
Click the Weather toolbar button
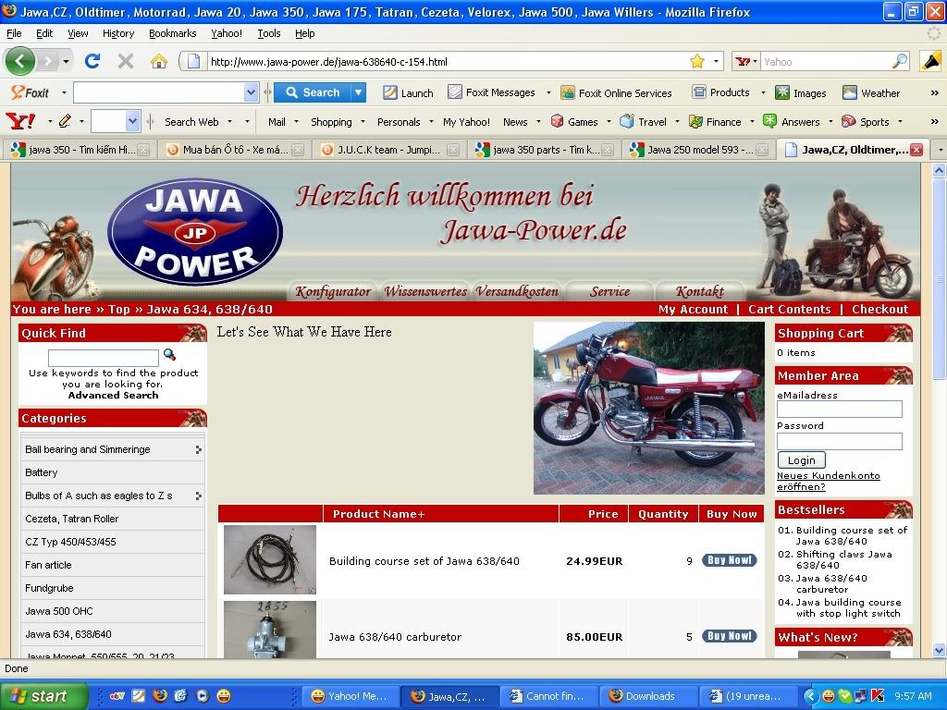pos(871,92)
